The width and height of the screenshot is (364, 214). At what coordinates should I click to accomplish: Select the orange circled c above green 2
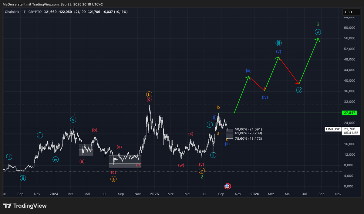201,171
